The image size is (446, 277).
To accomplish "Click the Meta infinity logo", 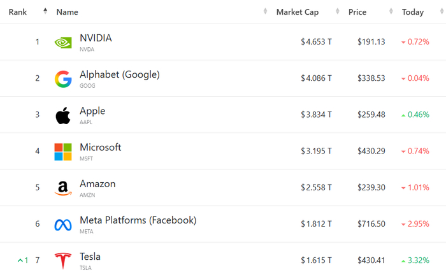I will pyautogui.click(x=63, y=224).
